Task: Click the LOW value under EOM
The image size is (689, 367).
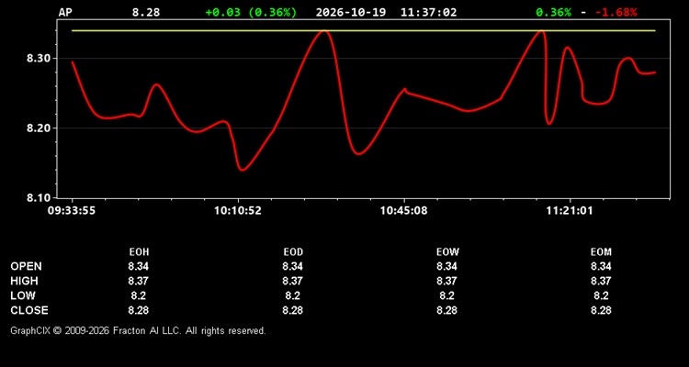Action: pyautogui.click(x=601, y=295)
